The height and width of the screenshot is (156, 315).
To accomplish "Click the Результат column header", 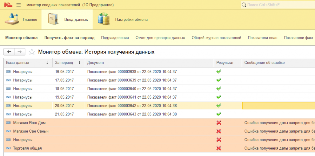I will 228,63.
